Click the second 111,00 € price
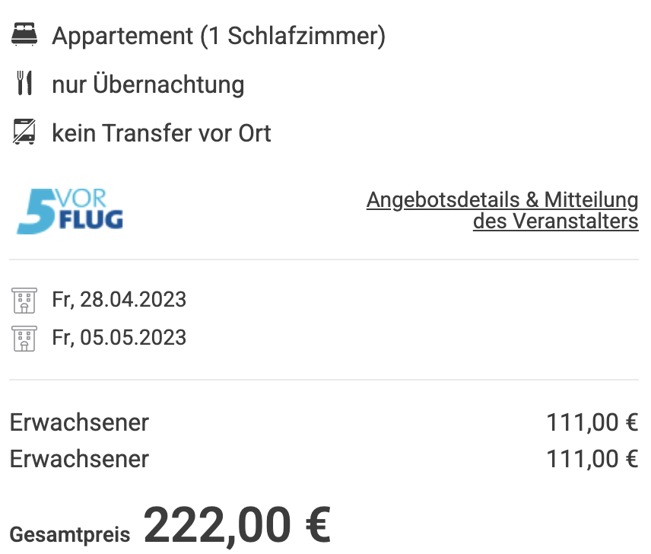 click(x=592, y=459)
